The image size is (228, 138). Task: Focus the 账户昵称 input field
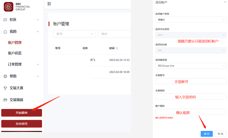(x=191, y=112)
